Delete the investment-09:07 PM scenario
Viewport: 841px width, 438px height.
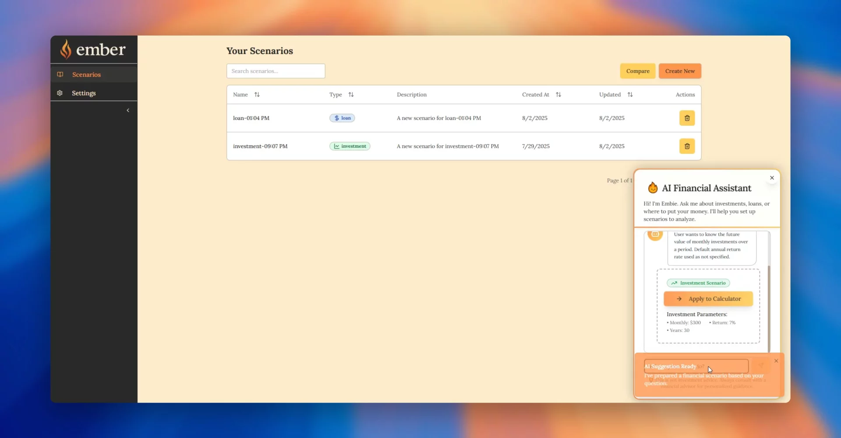pos(687,146)
